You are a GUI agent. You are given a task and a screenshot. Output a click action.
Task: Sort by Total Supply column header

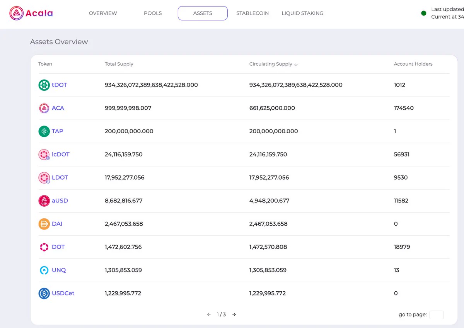pyautogui.click(x=119, y=64)
